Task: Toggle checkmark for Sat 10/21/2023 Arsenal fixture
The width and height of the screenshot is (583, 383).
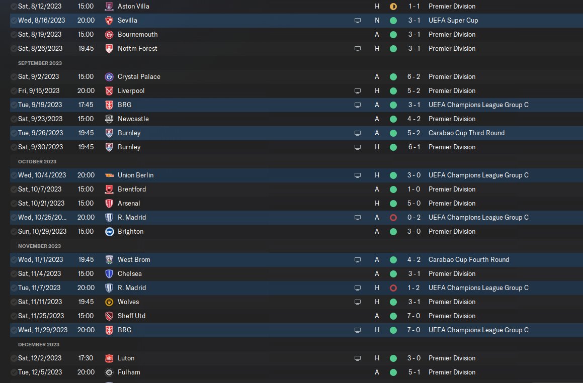Action: coord(14,204)
